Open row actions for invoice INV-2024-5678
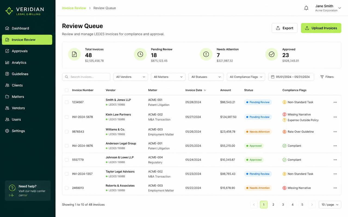This screenshot has height=217, width=348. click(335, 117)
